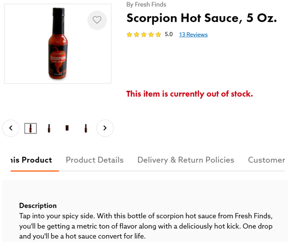
Task: Open Delivery & Return Policies tab
Action: [x=186, y=160]
